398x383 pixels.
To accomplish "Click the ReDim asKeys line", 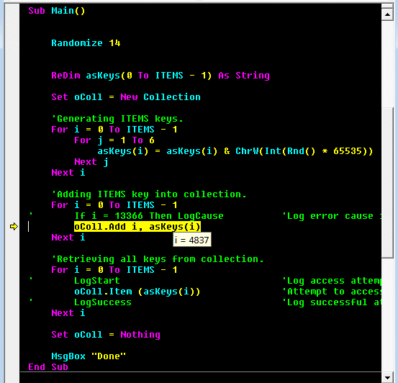I will [160, 76].
